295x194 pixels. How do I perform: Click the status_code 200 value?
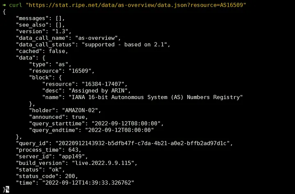coord(70,176)
